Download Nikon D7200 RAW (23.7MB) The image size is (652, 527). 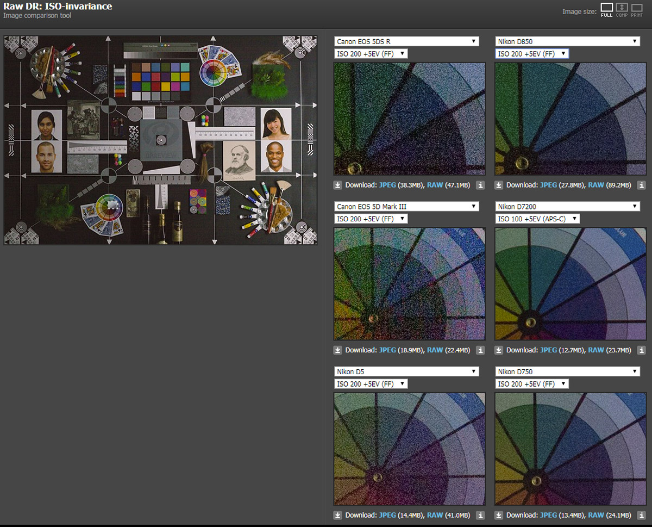597,350
